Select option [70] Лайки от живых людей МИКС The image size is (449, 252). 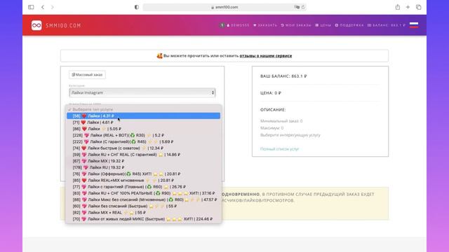tap(143, 219)
